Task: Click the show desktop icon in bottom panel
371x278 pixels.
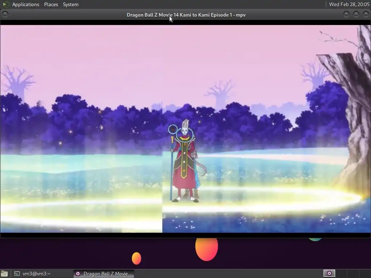Action: (x=4, y=274)
